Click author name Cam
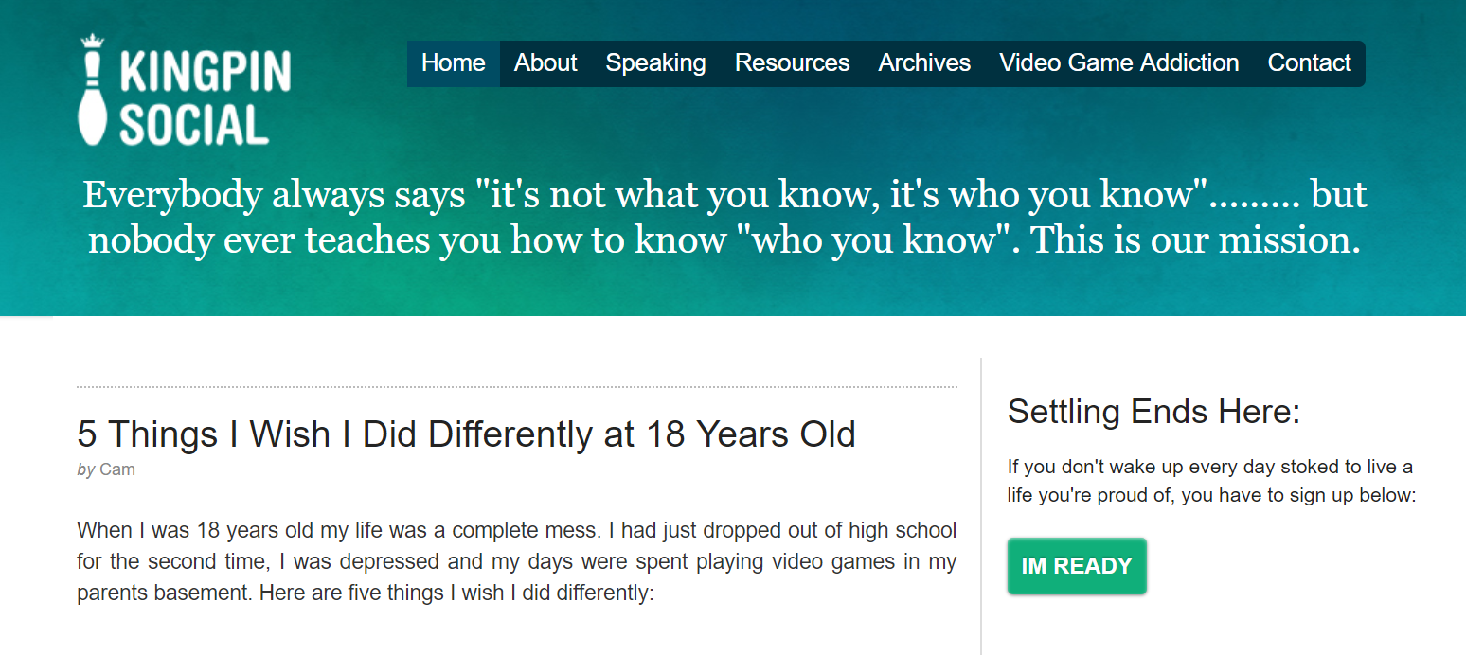The width and height of the screenshot is (1466, 655). point(117,469)
